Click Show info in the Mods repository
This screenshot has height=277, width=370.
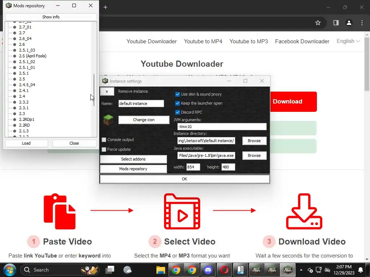[51, 17]
